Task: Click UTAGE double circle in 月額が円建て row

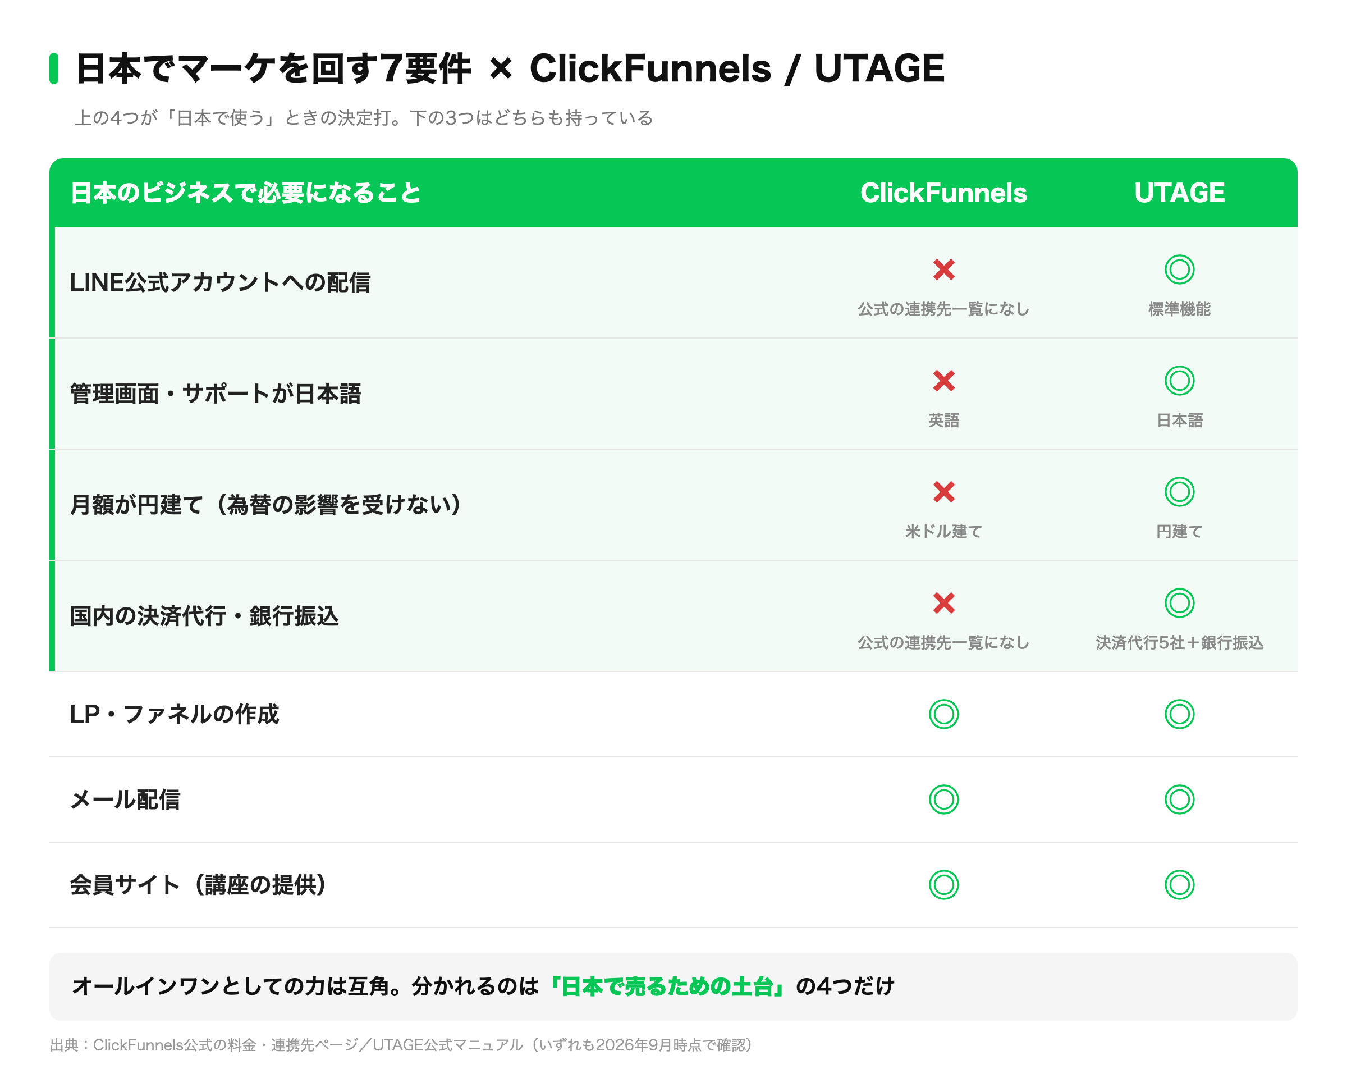Action: pos(1179,491)
